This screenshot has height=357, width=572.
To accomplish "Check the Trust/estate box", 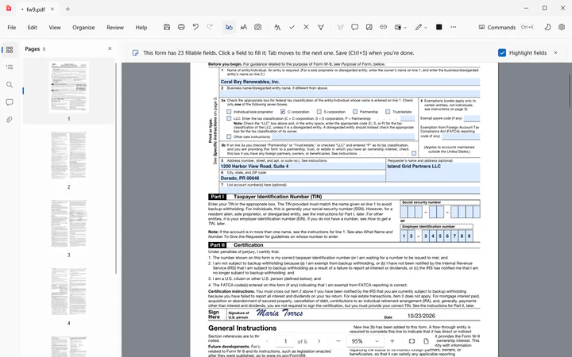I will coord(388,112).
